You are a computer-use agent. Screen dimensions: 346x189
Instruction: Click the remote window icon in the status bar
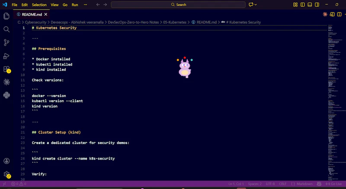tap(4, 184)
